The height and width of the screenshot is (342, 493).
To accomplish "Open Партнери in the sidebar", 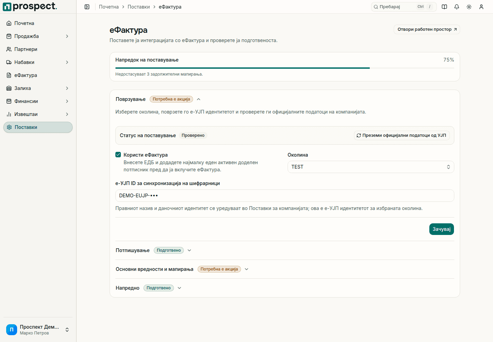I will [38, 49].
